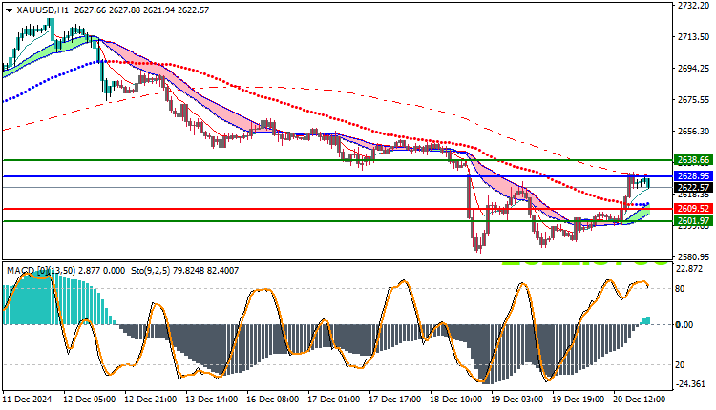This screenshot has width=716, height=410.
Task: Select the OHLC values 2627.66 2627.88 2621.94 2622.57
Action: coord(141,10)
